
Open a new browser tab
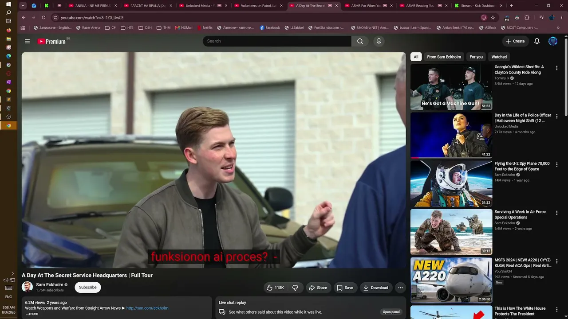point(511,6)
